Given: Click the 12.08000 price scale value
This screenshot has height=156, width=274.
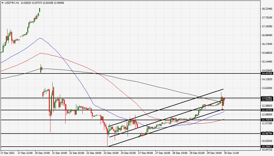Looking at the screenshot, I should point(267,115).
